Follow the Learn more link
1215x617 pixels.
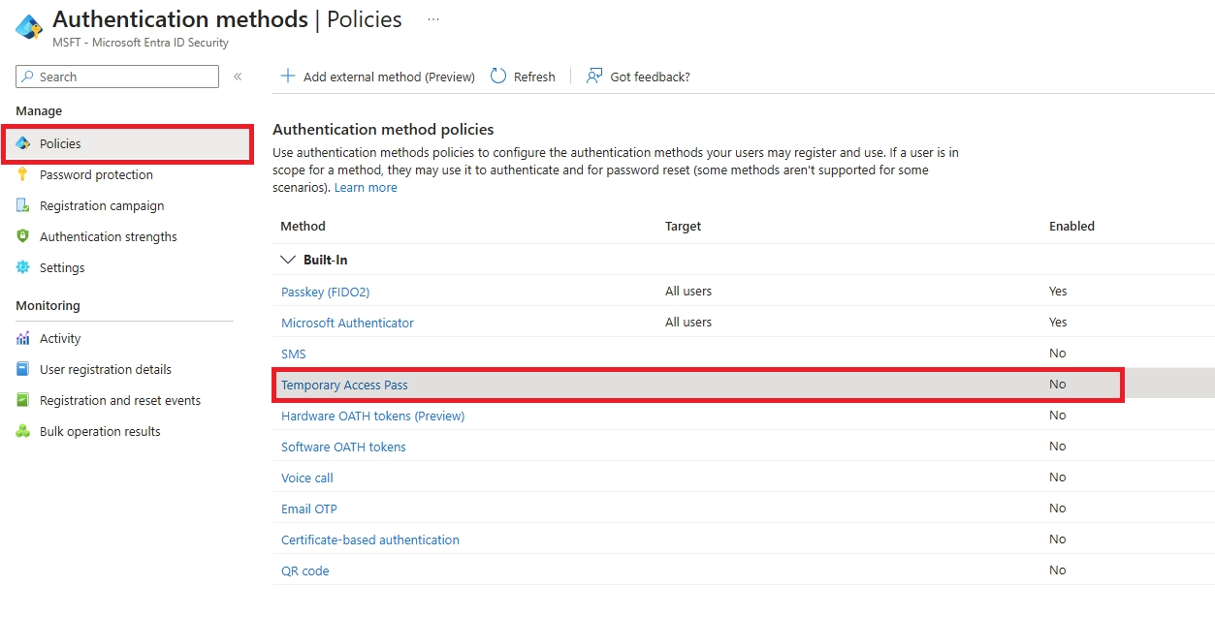pyautogui.click(x=366, y=188)
